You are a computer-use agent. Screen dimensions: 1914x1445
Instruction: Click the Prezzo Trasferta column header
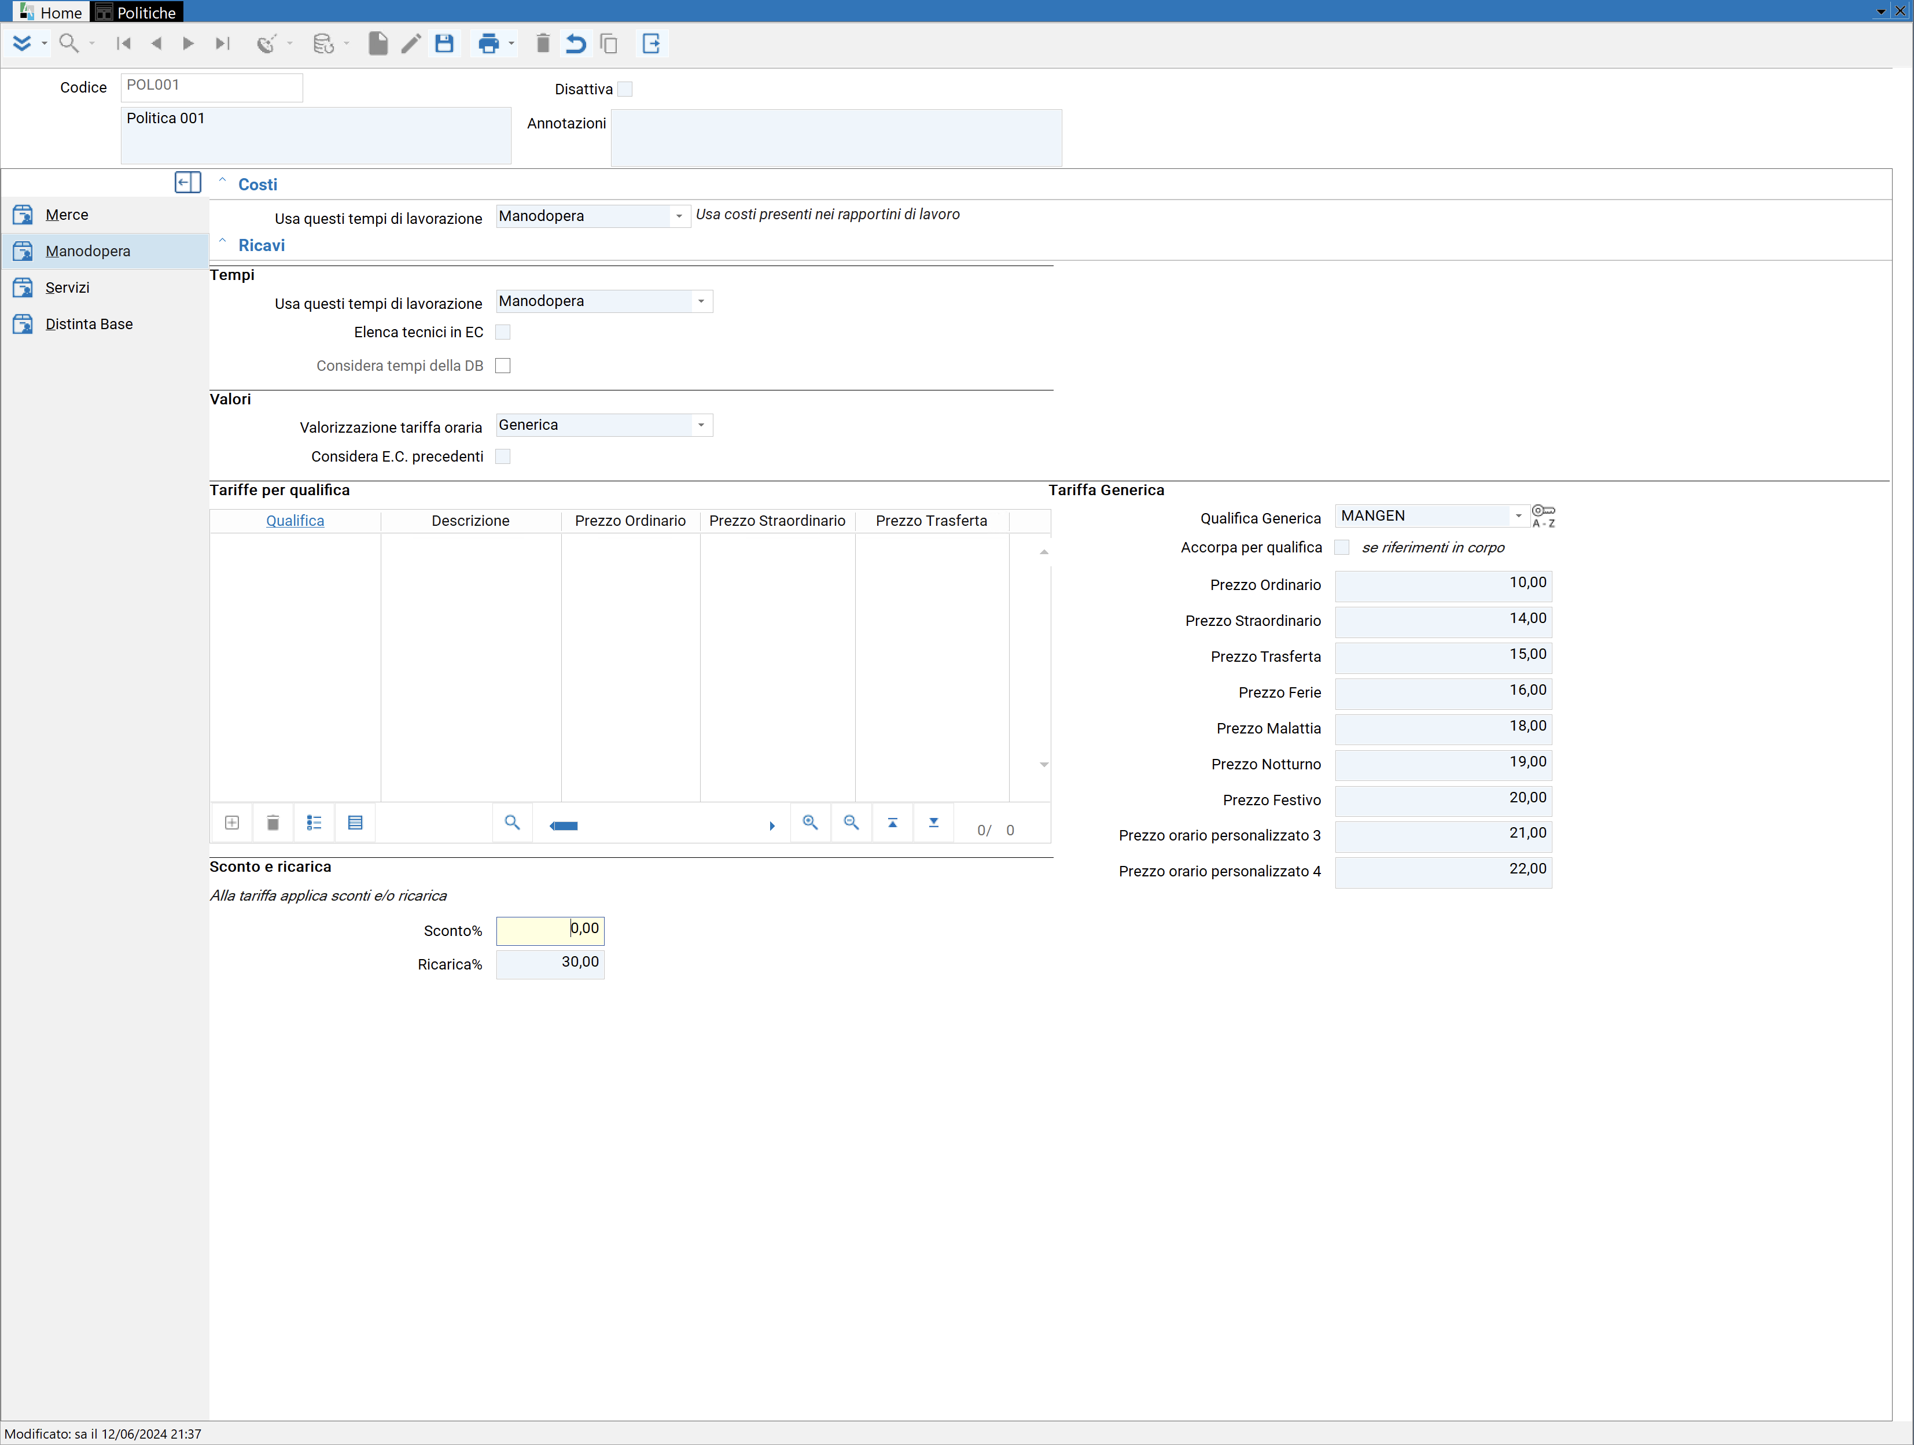click(931, 521)
